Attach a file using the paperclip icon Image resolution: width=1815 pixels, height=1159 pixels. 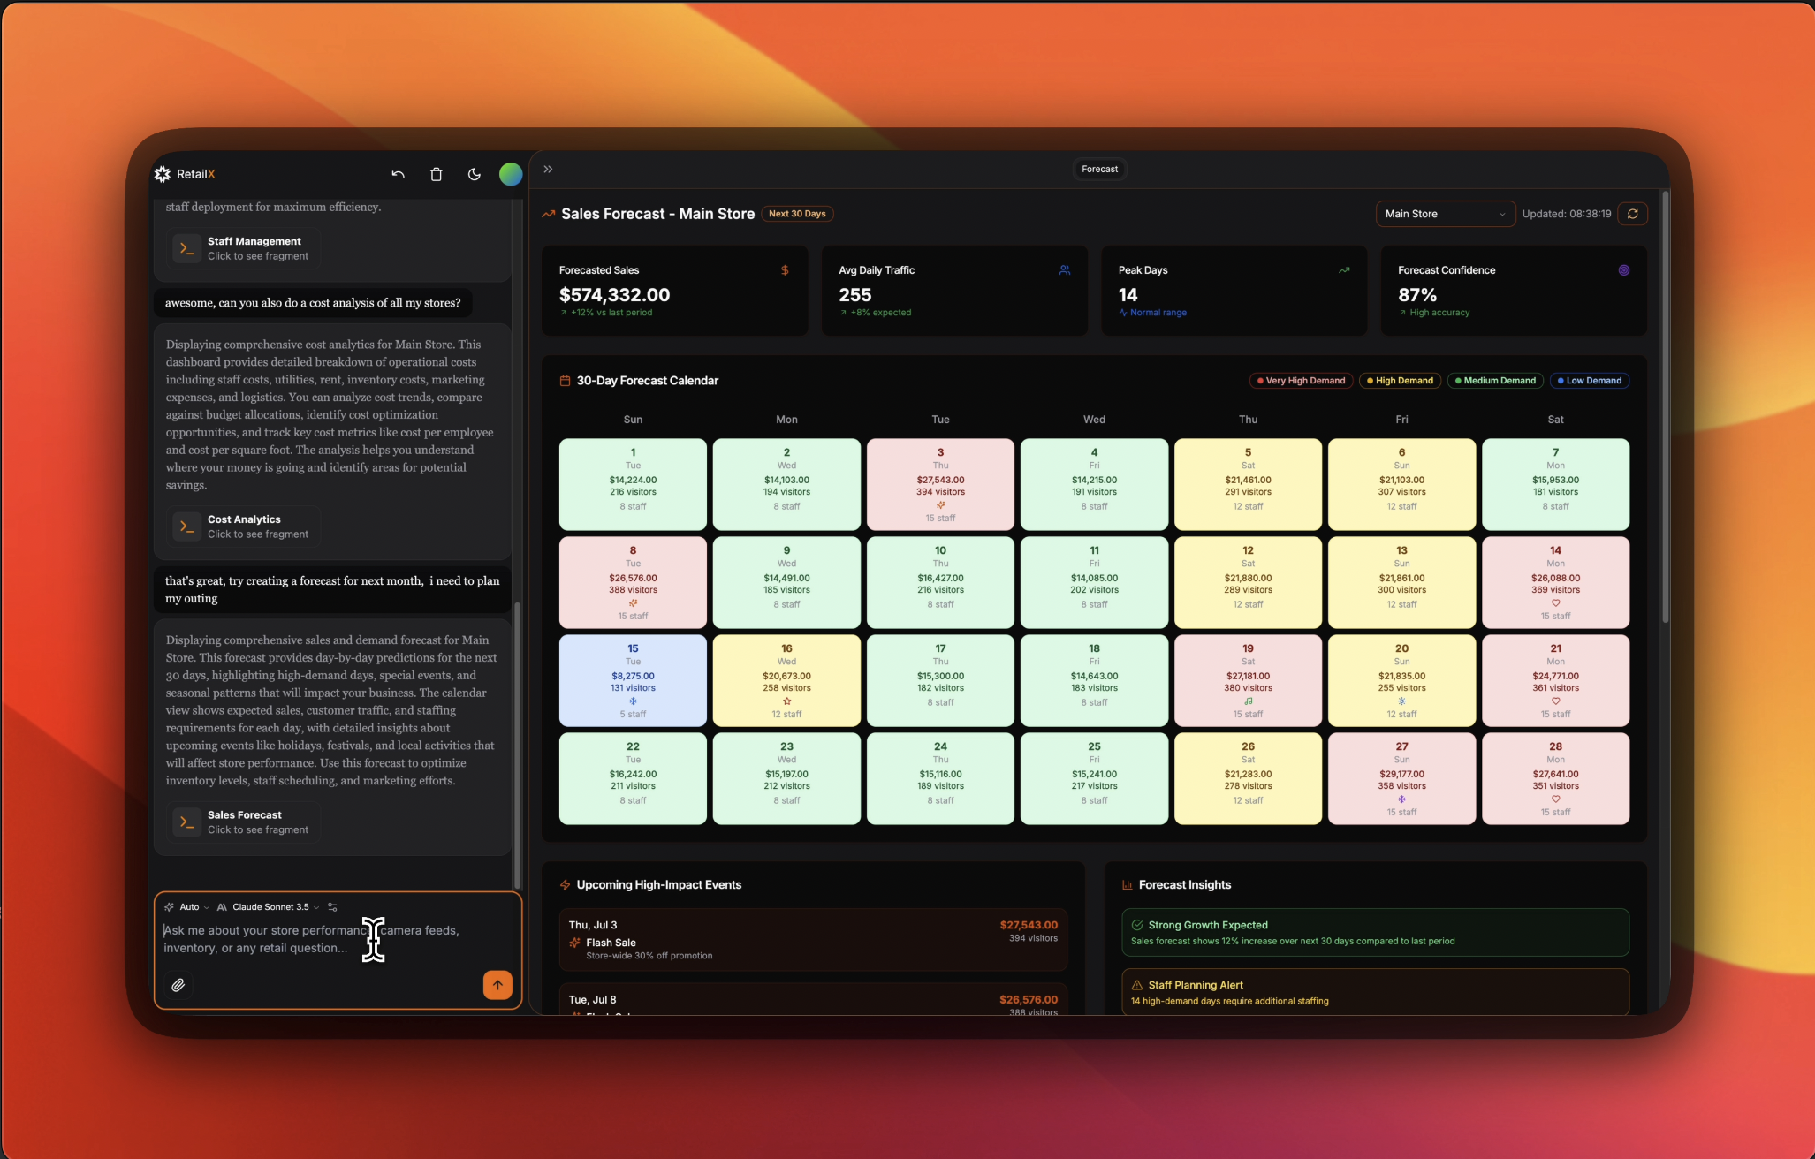pyautogui.click(x=178, y=985)
